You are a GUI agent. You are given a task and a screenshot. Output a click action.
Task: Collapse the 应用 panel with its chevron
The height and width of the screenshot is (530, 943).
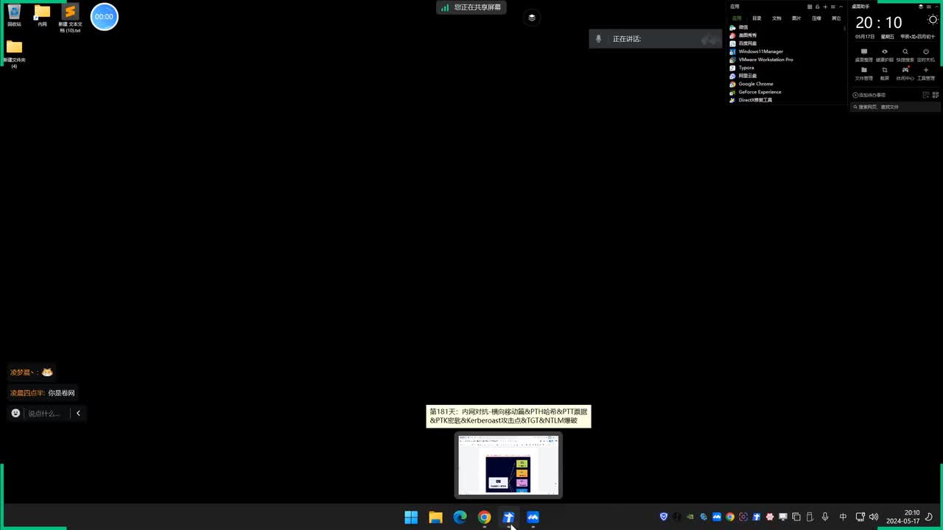click(841, 7)
